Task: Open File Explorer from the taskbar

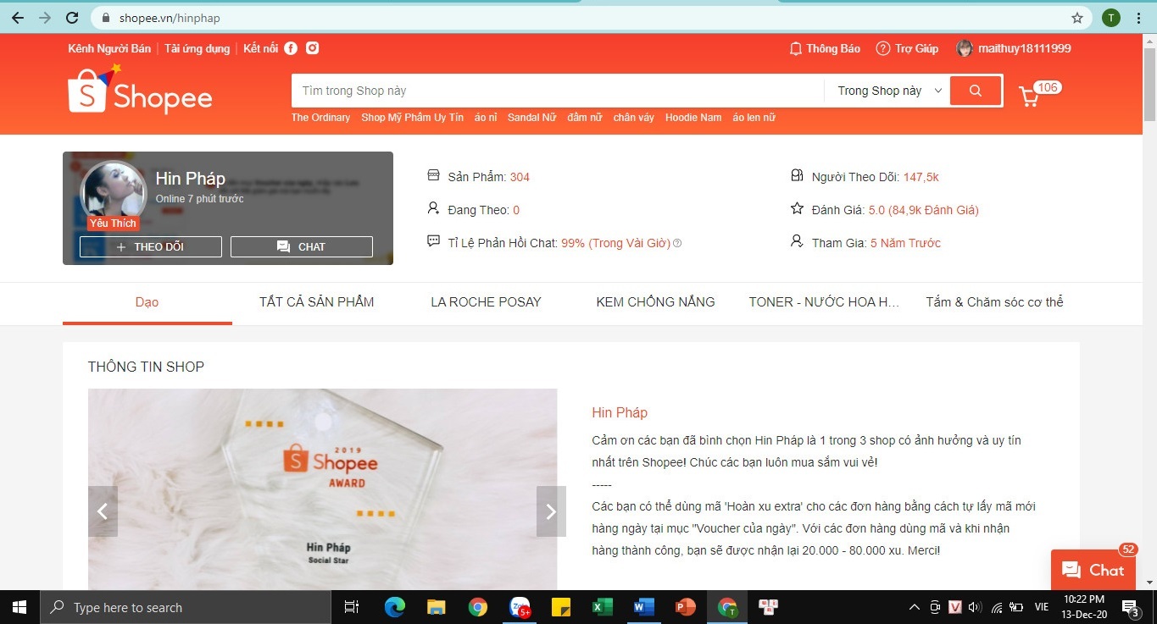Action: tap(437, 607)
